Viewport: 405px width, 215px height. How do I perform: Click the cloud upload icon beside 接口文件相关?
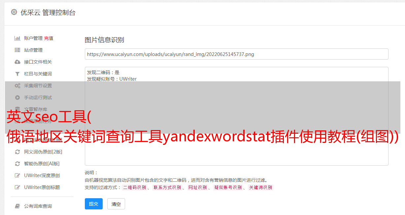pos(17,62)
